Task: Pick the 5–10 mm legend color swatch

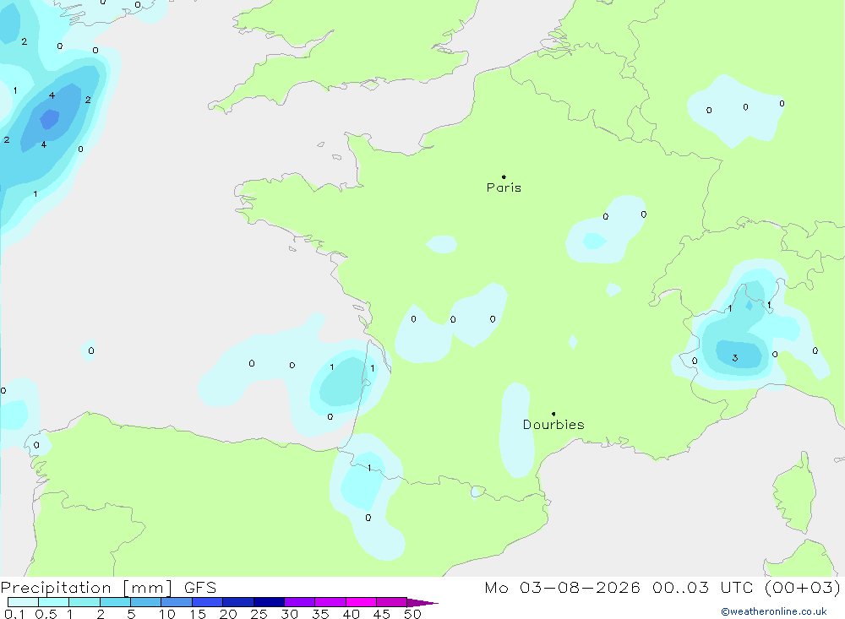Action: click(x=145, y=602)
